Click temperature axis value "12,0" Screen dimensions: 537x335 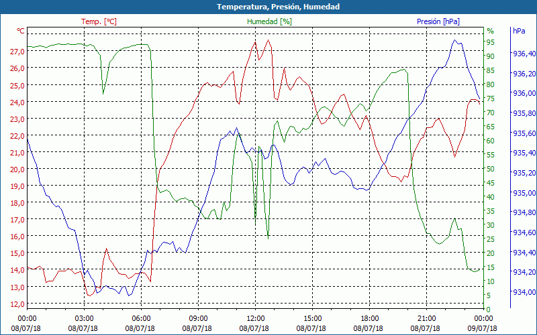coord(17,304)
